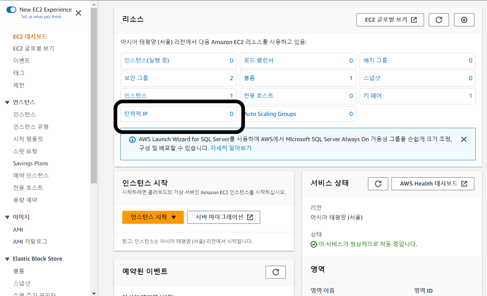The width and height of the screenshot is (487, 296).
Task: Open 용량 예약 in the sidebar
Action: (x=25, y=200)
